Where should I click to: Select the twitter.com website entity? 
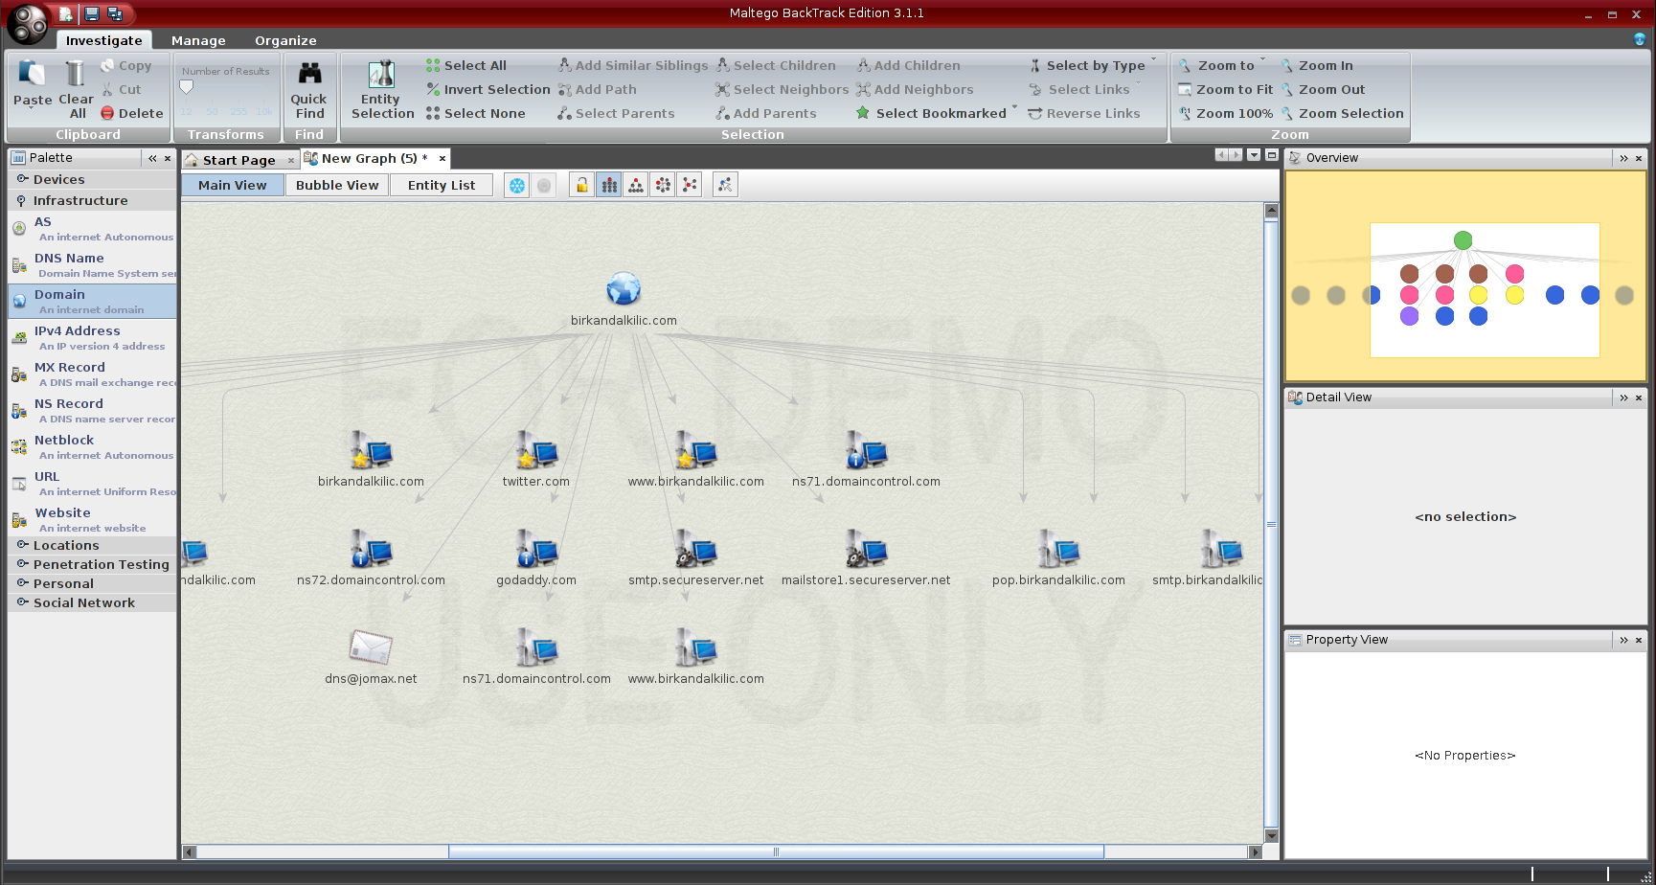pos(536,449)
